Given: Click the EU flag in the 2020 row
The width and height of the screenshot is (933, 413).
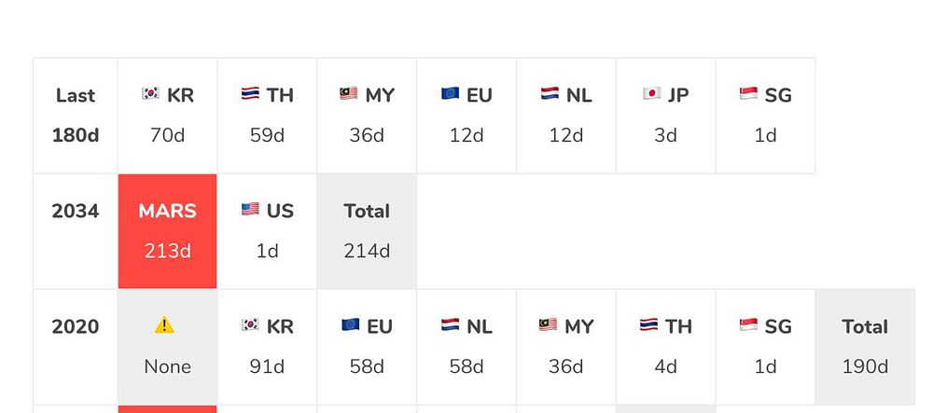Looking at the screenshot, I should point(351,325).
